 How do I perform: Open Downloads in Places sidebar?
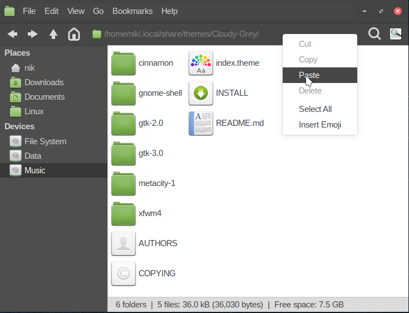coord(43,82)
